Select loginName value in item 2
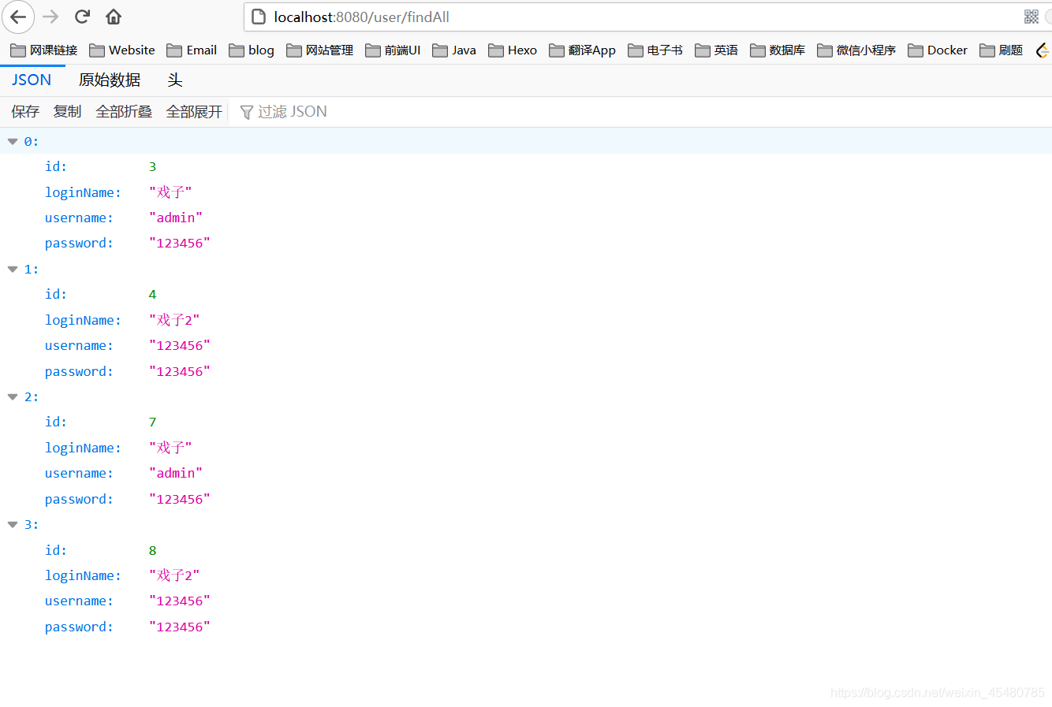The width and height of the screenshot is (1052, 707). [170, 448]
